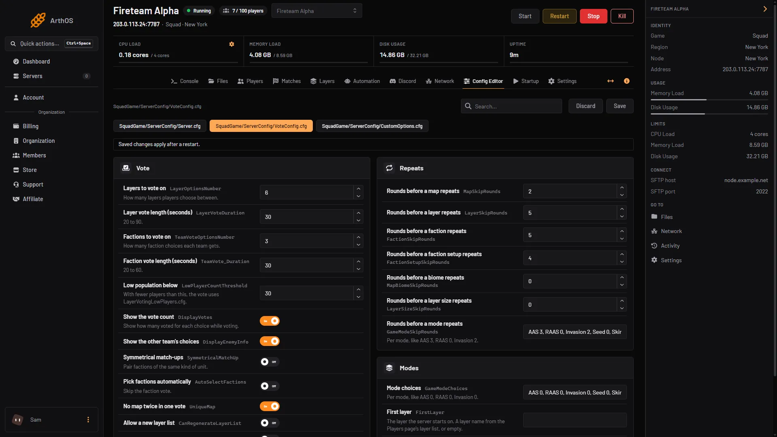Enable Symmetrical match-ups toggle
Screen dimensions: 777x437
[x=270, y=362]
